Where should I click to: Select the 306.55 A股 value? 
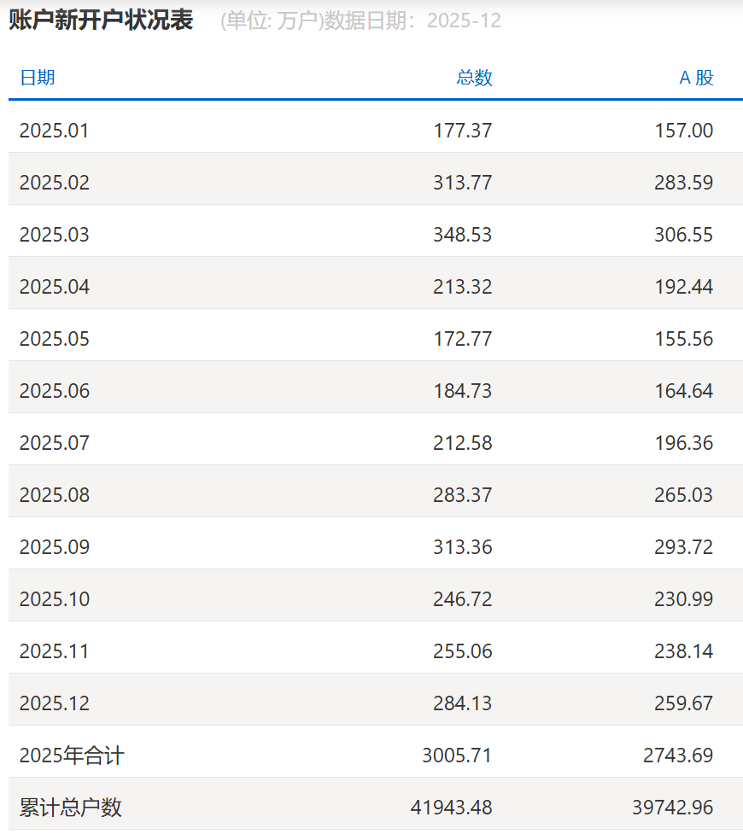(x=684, y=235)
